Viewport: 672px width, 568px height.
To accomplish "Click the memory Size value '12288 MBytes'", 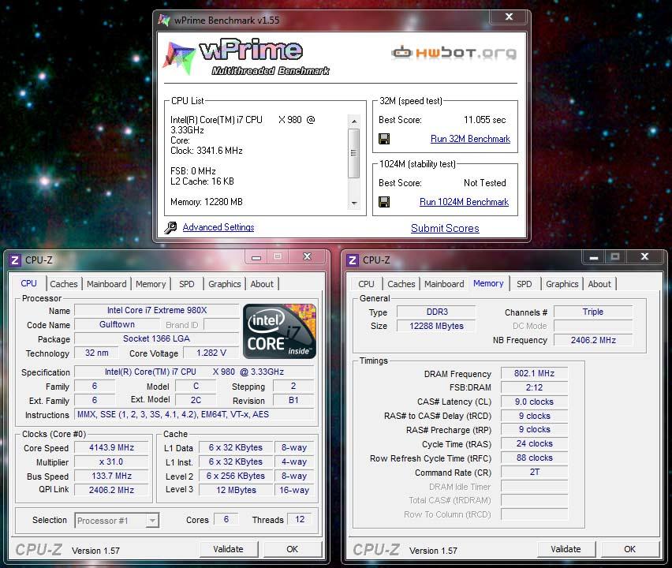I will [436, 326].
